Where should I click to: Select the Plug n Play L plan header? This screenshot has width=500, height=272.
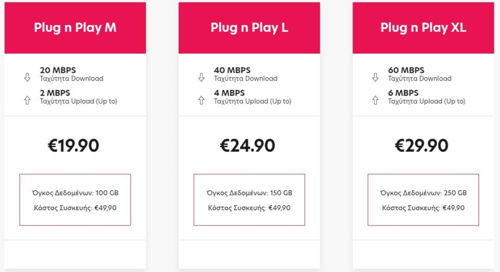click(x=249, y=28)
